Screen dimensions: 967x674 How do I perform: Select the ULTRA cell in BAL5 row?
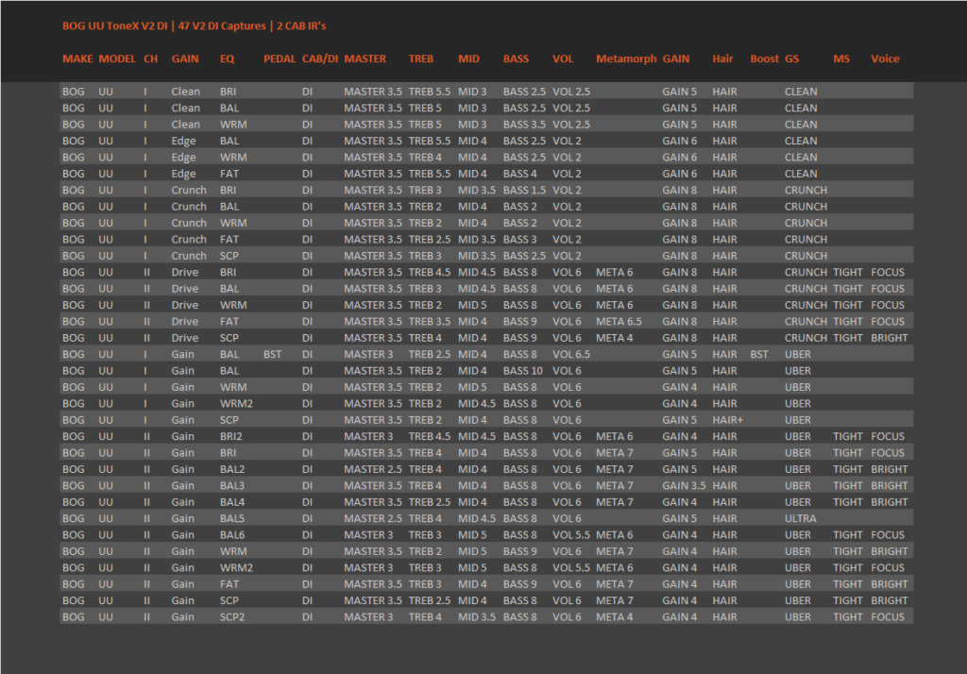[801, 518]
